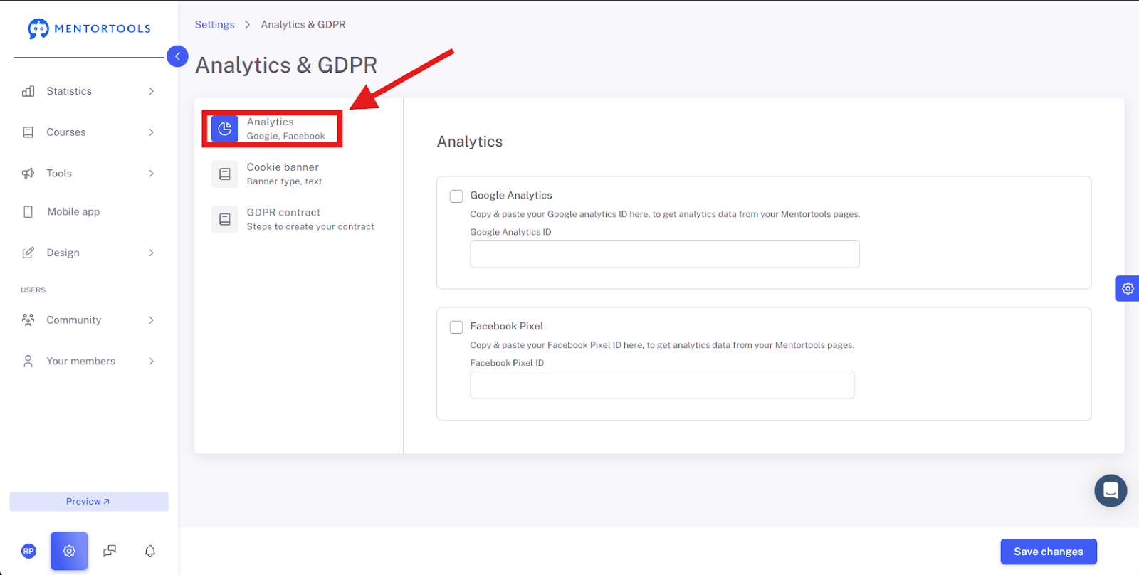Click the Analytics & GDPR breadcrumb text

303,24
